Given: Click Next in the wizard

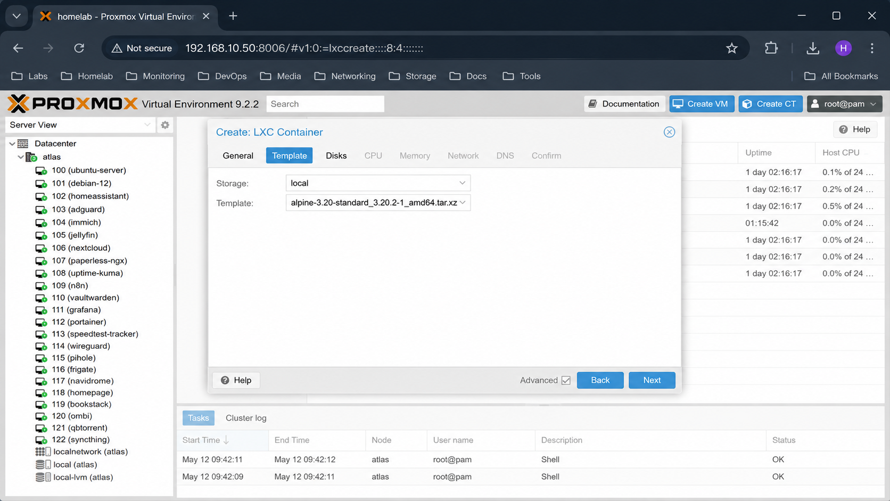Looking at the screenshot, I should (652, 380).
